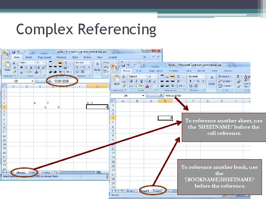Expand the Styles dropdown in the front window
Image resolution: width=266 pixels, height=199 pixels.
212,80
